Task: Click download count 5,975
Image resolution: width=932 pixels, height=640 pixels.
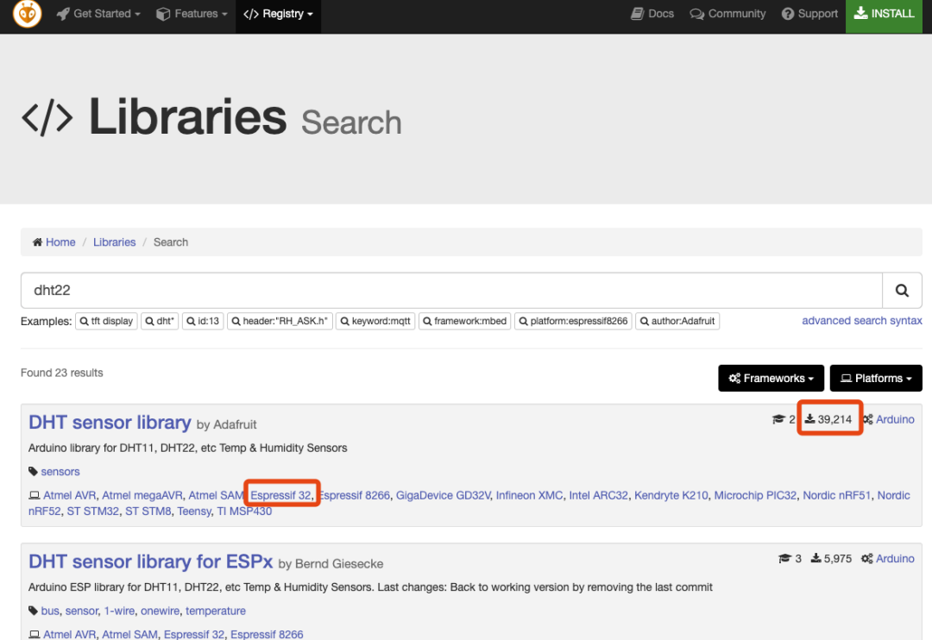Action: (832, 559)
